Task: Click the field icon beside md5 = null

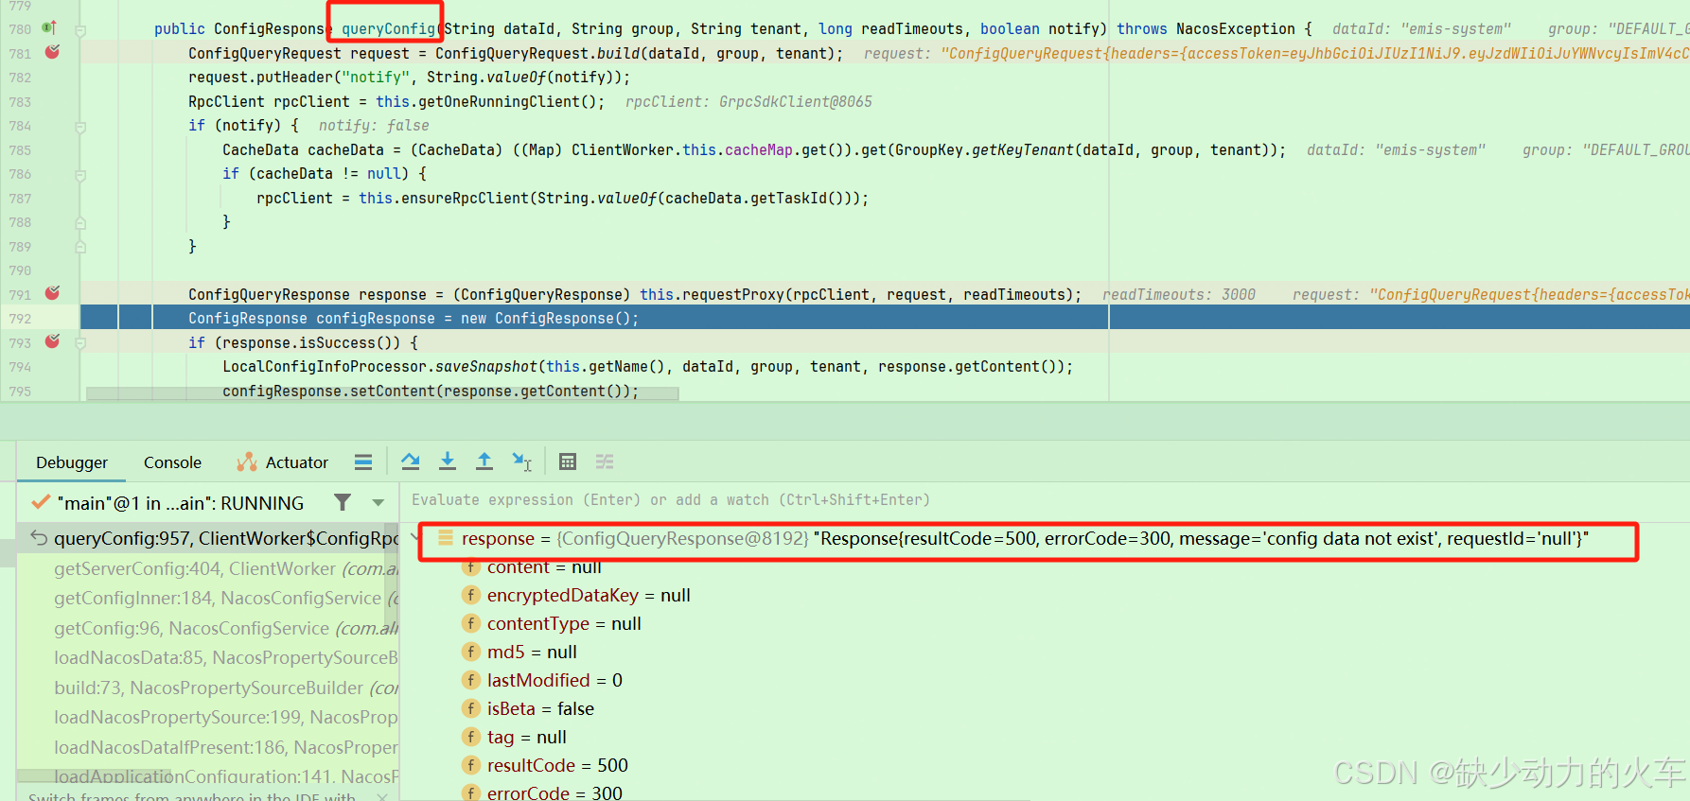Action: coord(471,652)
